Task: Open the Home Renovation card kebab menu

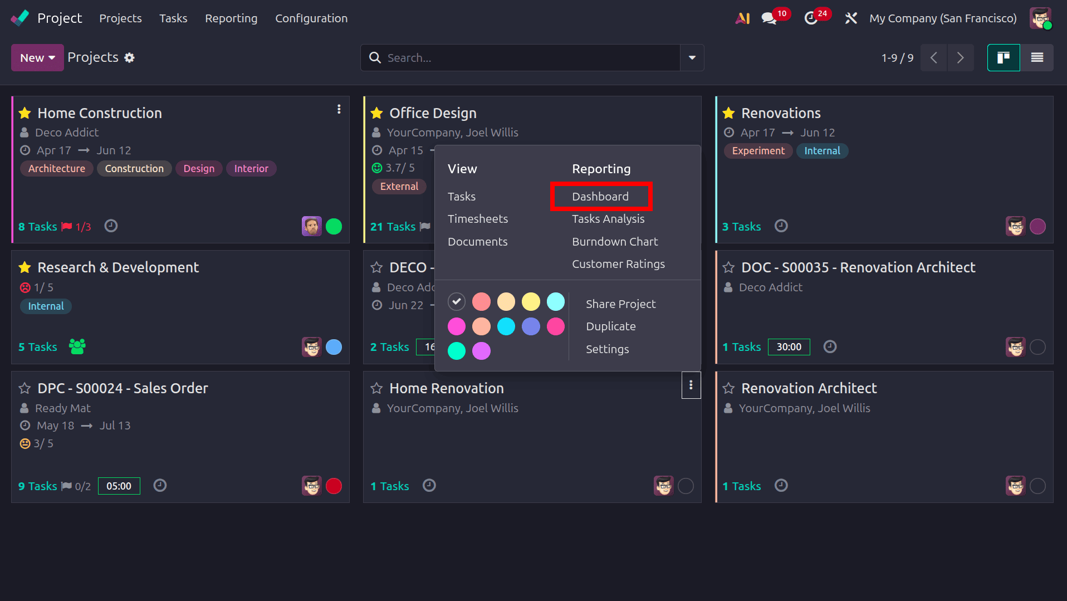Action: [691, 385]
